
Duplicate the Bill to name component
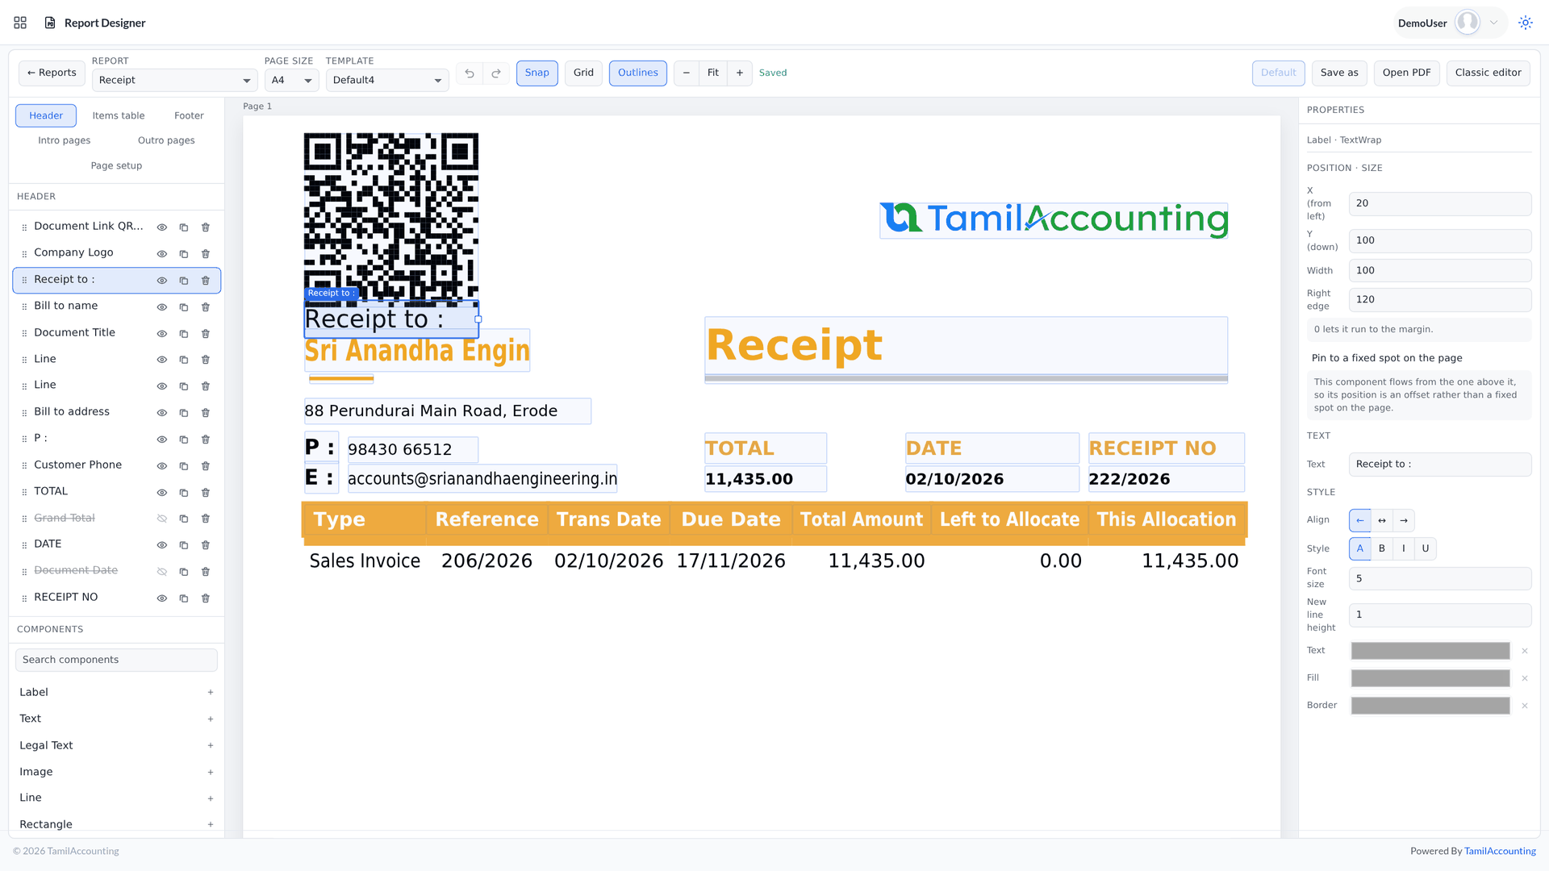pos(184,307)
